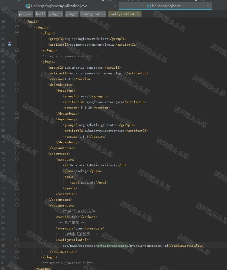Viewport: 227px width, 270px height.
Task: Click the mybatis-generator-core artifactId text
Action: pyautogui.click(x=105, y=131)
